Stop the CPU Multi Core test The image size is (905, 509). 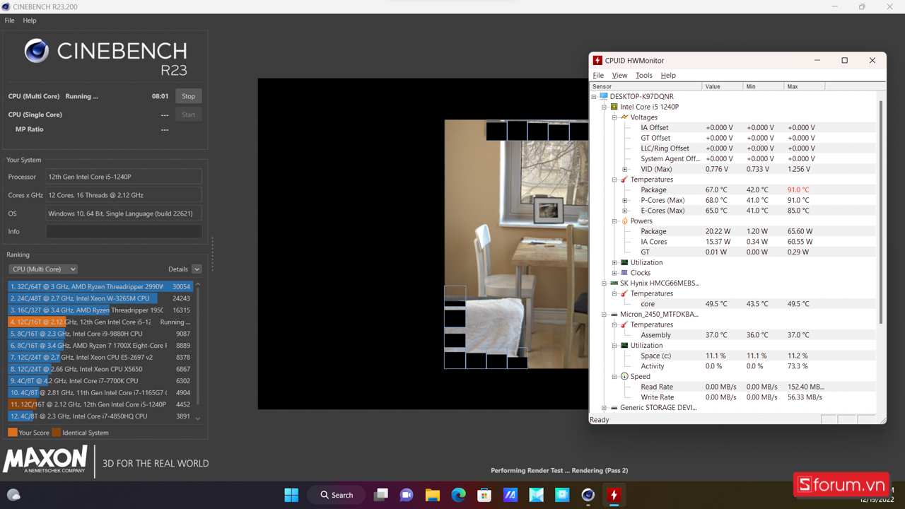click(x=188, y=96)
